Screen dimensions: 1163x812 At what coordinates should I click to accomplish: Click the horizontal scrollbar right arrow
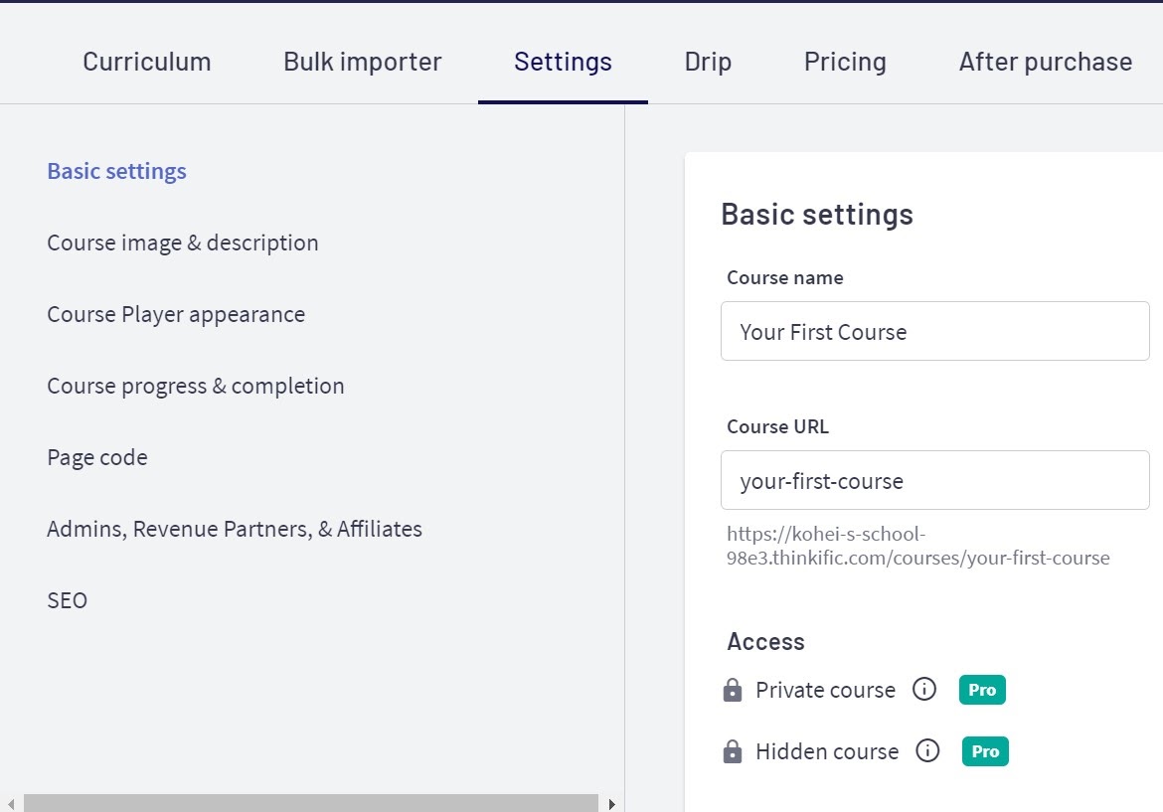pos(611,803)
